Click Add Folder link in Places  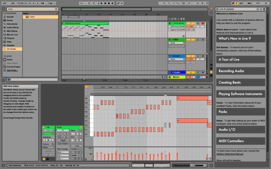(x=12, y=71)
